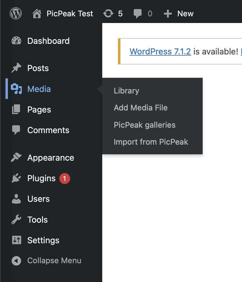242x282 pixels.
Task: Open Comments in the sidebar
Action: [x=48, y=130]
